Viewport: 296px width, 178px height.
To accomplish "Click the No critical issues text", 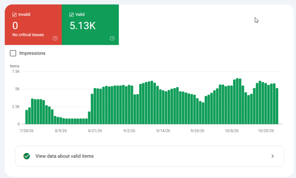I will pyautogui.click(x=28, y=35).
